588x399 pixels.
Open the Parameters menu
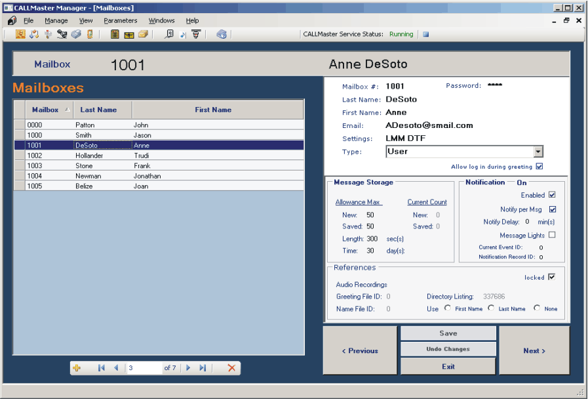point(121,20)
